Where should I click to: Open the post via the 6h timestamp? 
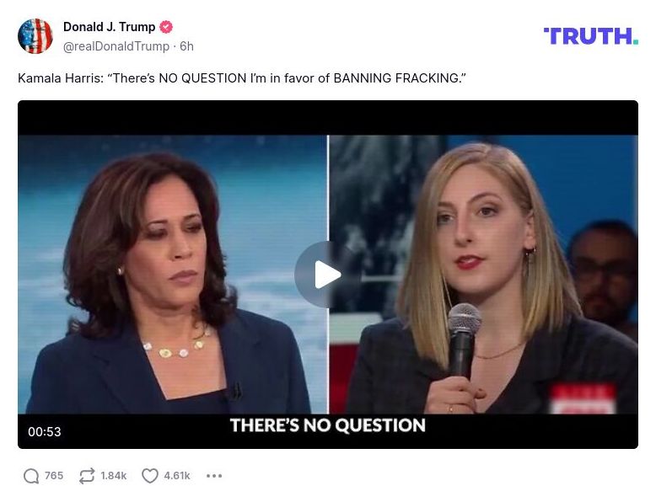(x=186, y=46)
